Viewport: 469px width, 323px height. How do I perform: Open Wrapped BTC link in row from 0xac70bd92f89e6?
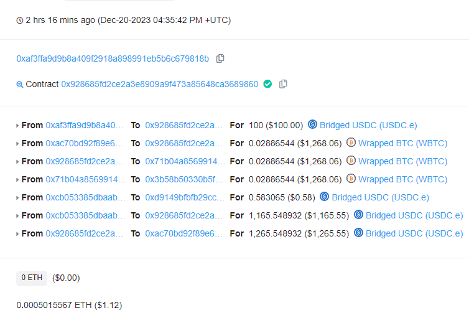(x=402, y=143)
